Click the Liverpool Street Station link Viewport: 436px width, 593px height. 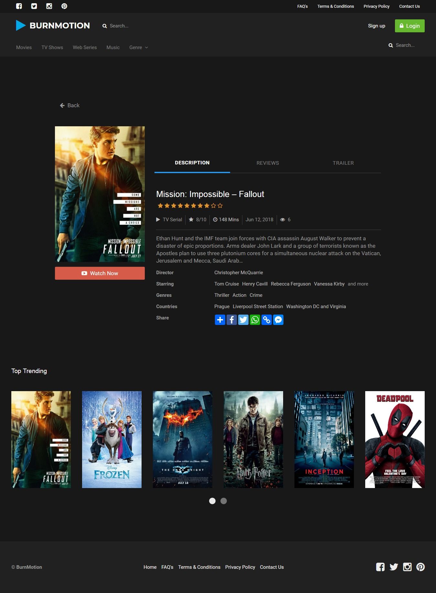click(258, 307)
